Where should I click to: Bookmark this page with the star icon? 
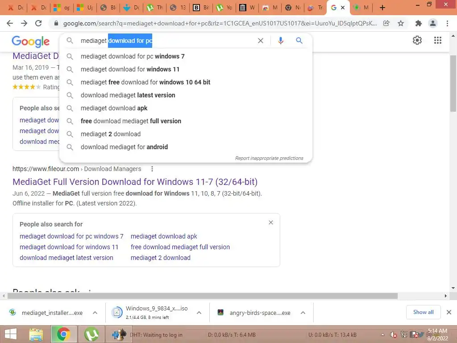pos(401,23)
